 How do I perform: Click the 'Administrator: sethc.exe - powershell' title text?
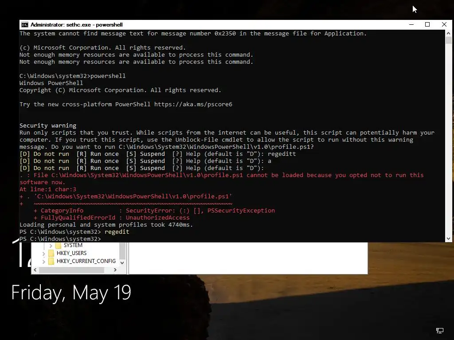(x=76, y=25)
